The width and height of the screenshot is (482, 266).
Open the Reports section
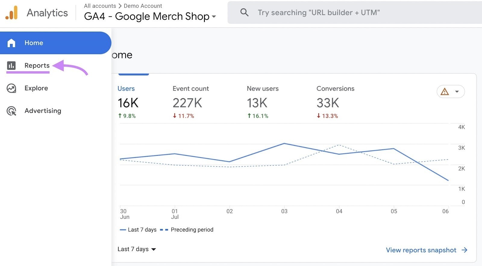pos(37,66)
